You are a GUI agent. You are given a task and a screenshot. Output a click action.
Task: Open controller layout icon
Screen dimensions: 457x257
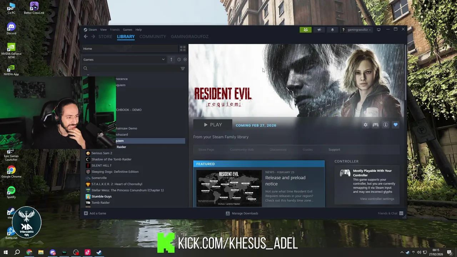375,125
